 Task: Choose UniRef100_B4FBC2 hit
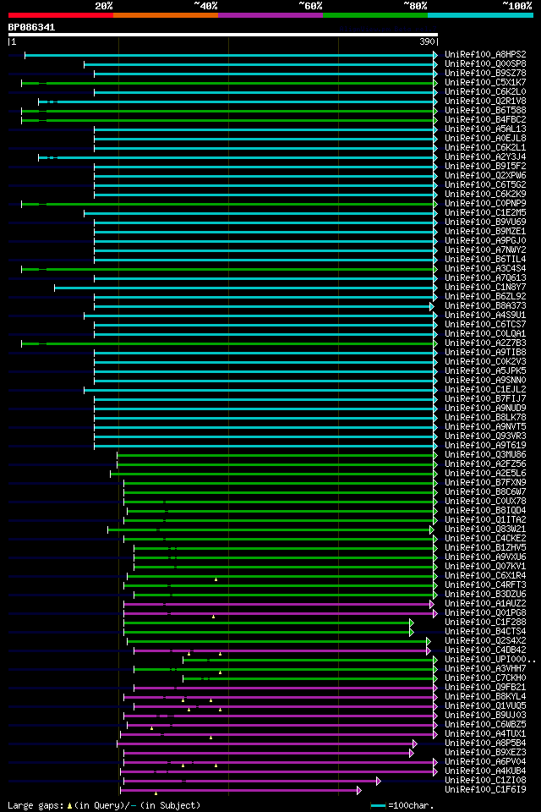pyautogui.click(x=485, y=119)
